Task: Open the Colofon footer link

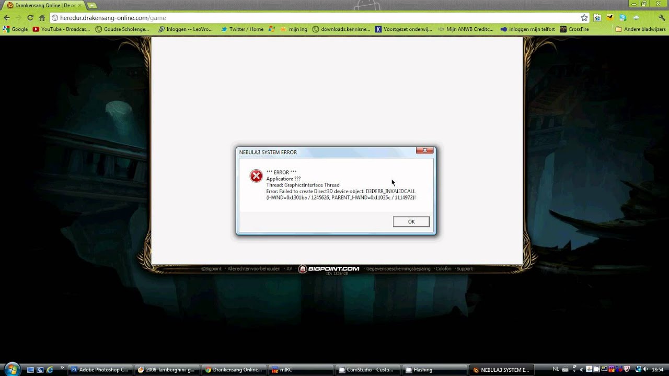Action: (x=443, y=269)
